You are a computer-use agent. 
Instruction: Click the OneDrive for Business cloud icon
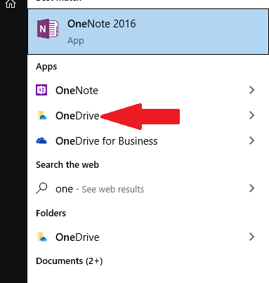41,140
